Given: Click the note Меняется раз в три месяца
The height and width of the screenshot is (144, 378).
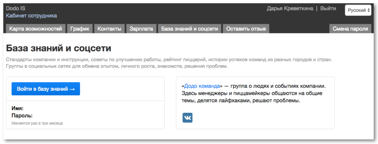Looking at the screenshot, I should tap(37, 123).
